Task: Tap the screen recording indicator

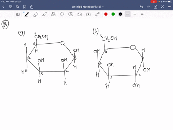Action: [x=154, y=1]
